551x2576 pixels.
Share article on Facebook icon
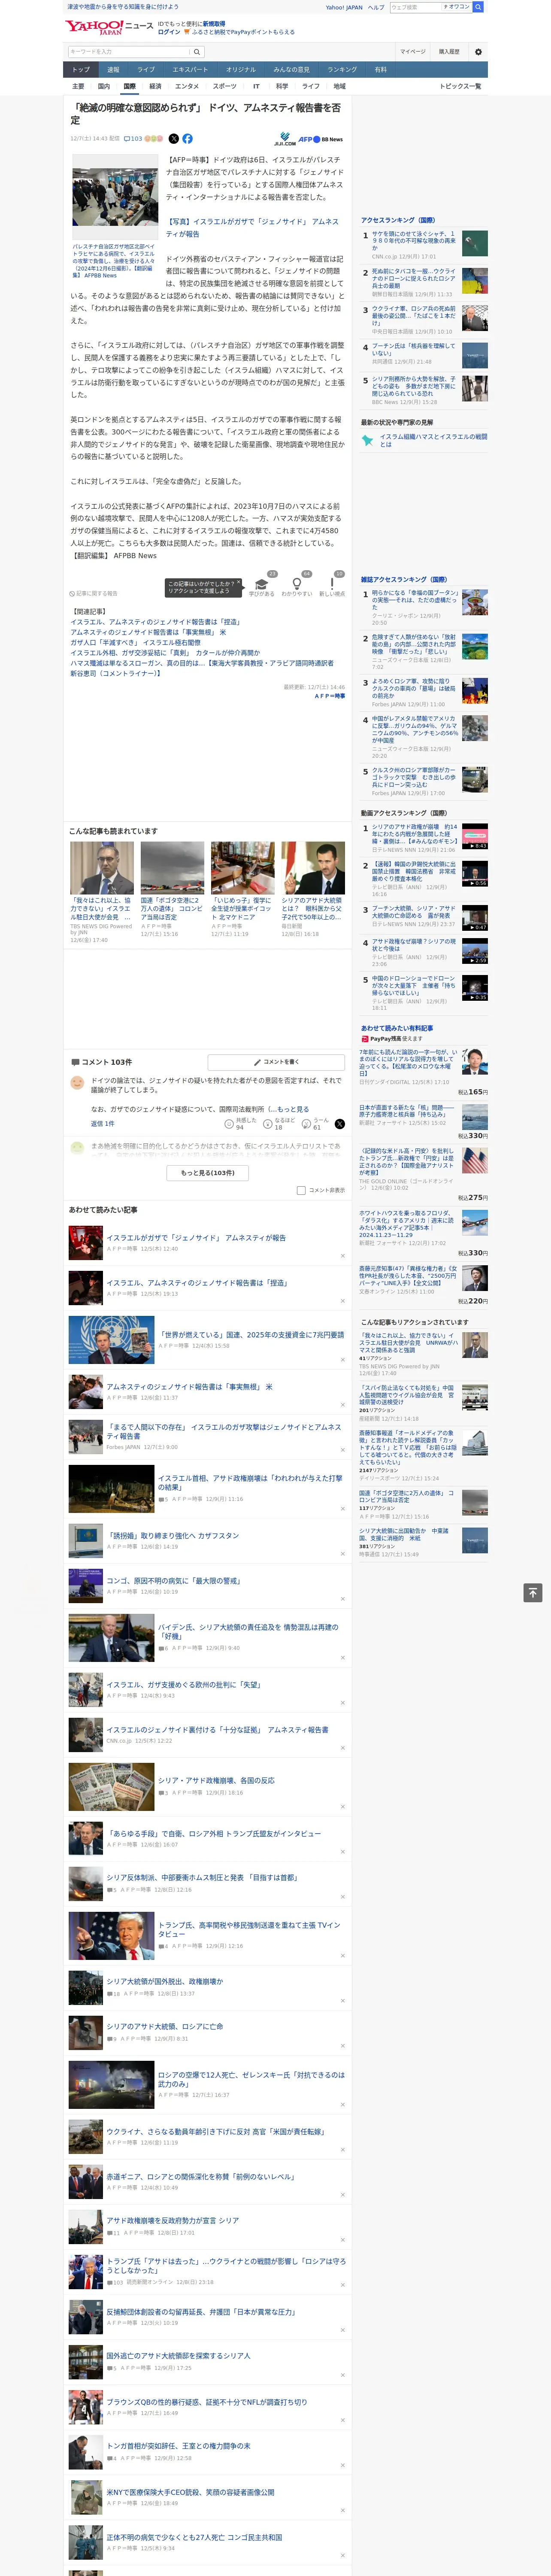(187, 139)
